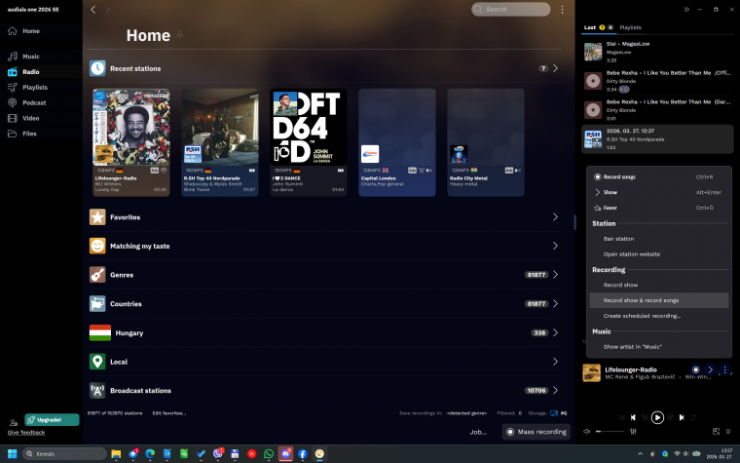Screen dimensions: 740x463
Task: Toggle shuffle playback mode
Action: [x=620, y=417]
